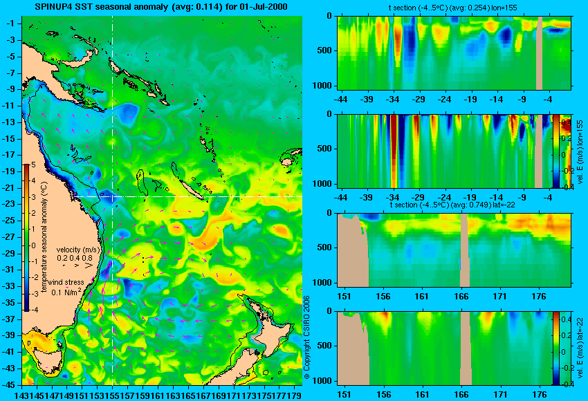Screen dimensions: 588x401
Task: Click the eastward velocity section plot for lat=-22
Action: tap(445, 348)
